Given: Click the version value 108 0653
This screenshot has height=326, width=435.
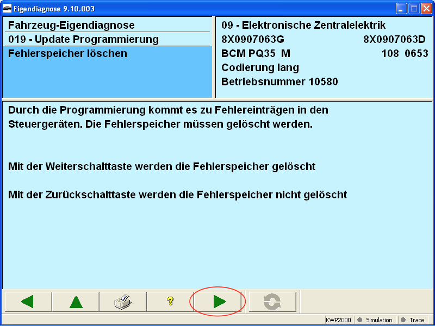Looking at the screenshot, I should [405, 53].
